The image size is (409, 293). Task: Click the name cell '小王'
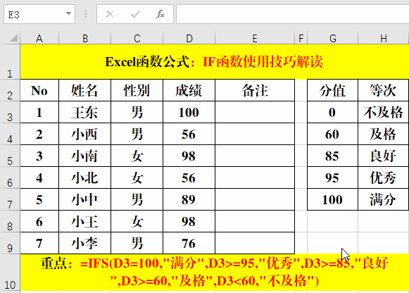85,221
